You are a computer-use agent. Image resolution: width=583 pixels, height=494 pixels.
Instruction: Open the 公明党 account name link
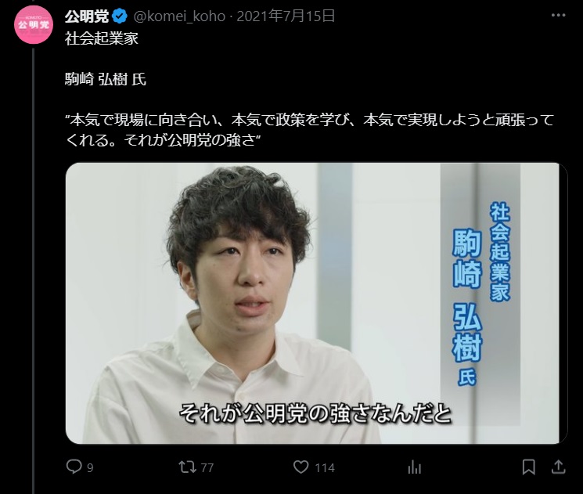(x=87, y=16)
